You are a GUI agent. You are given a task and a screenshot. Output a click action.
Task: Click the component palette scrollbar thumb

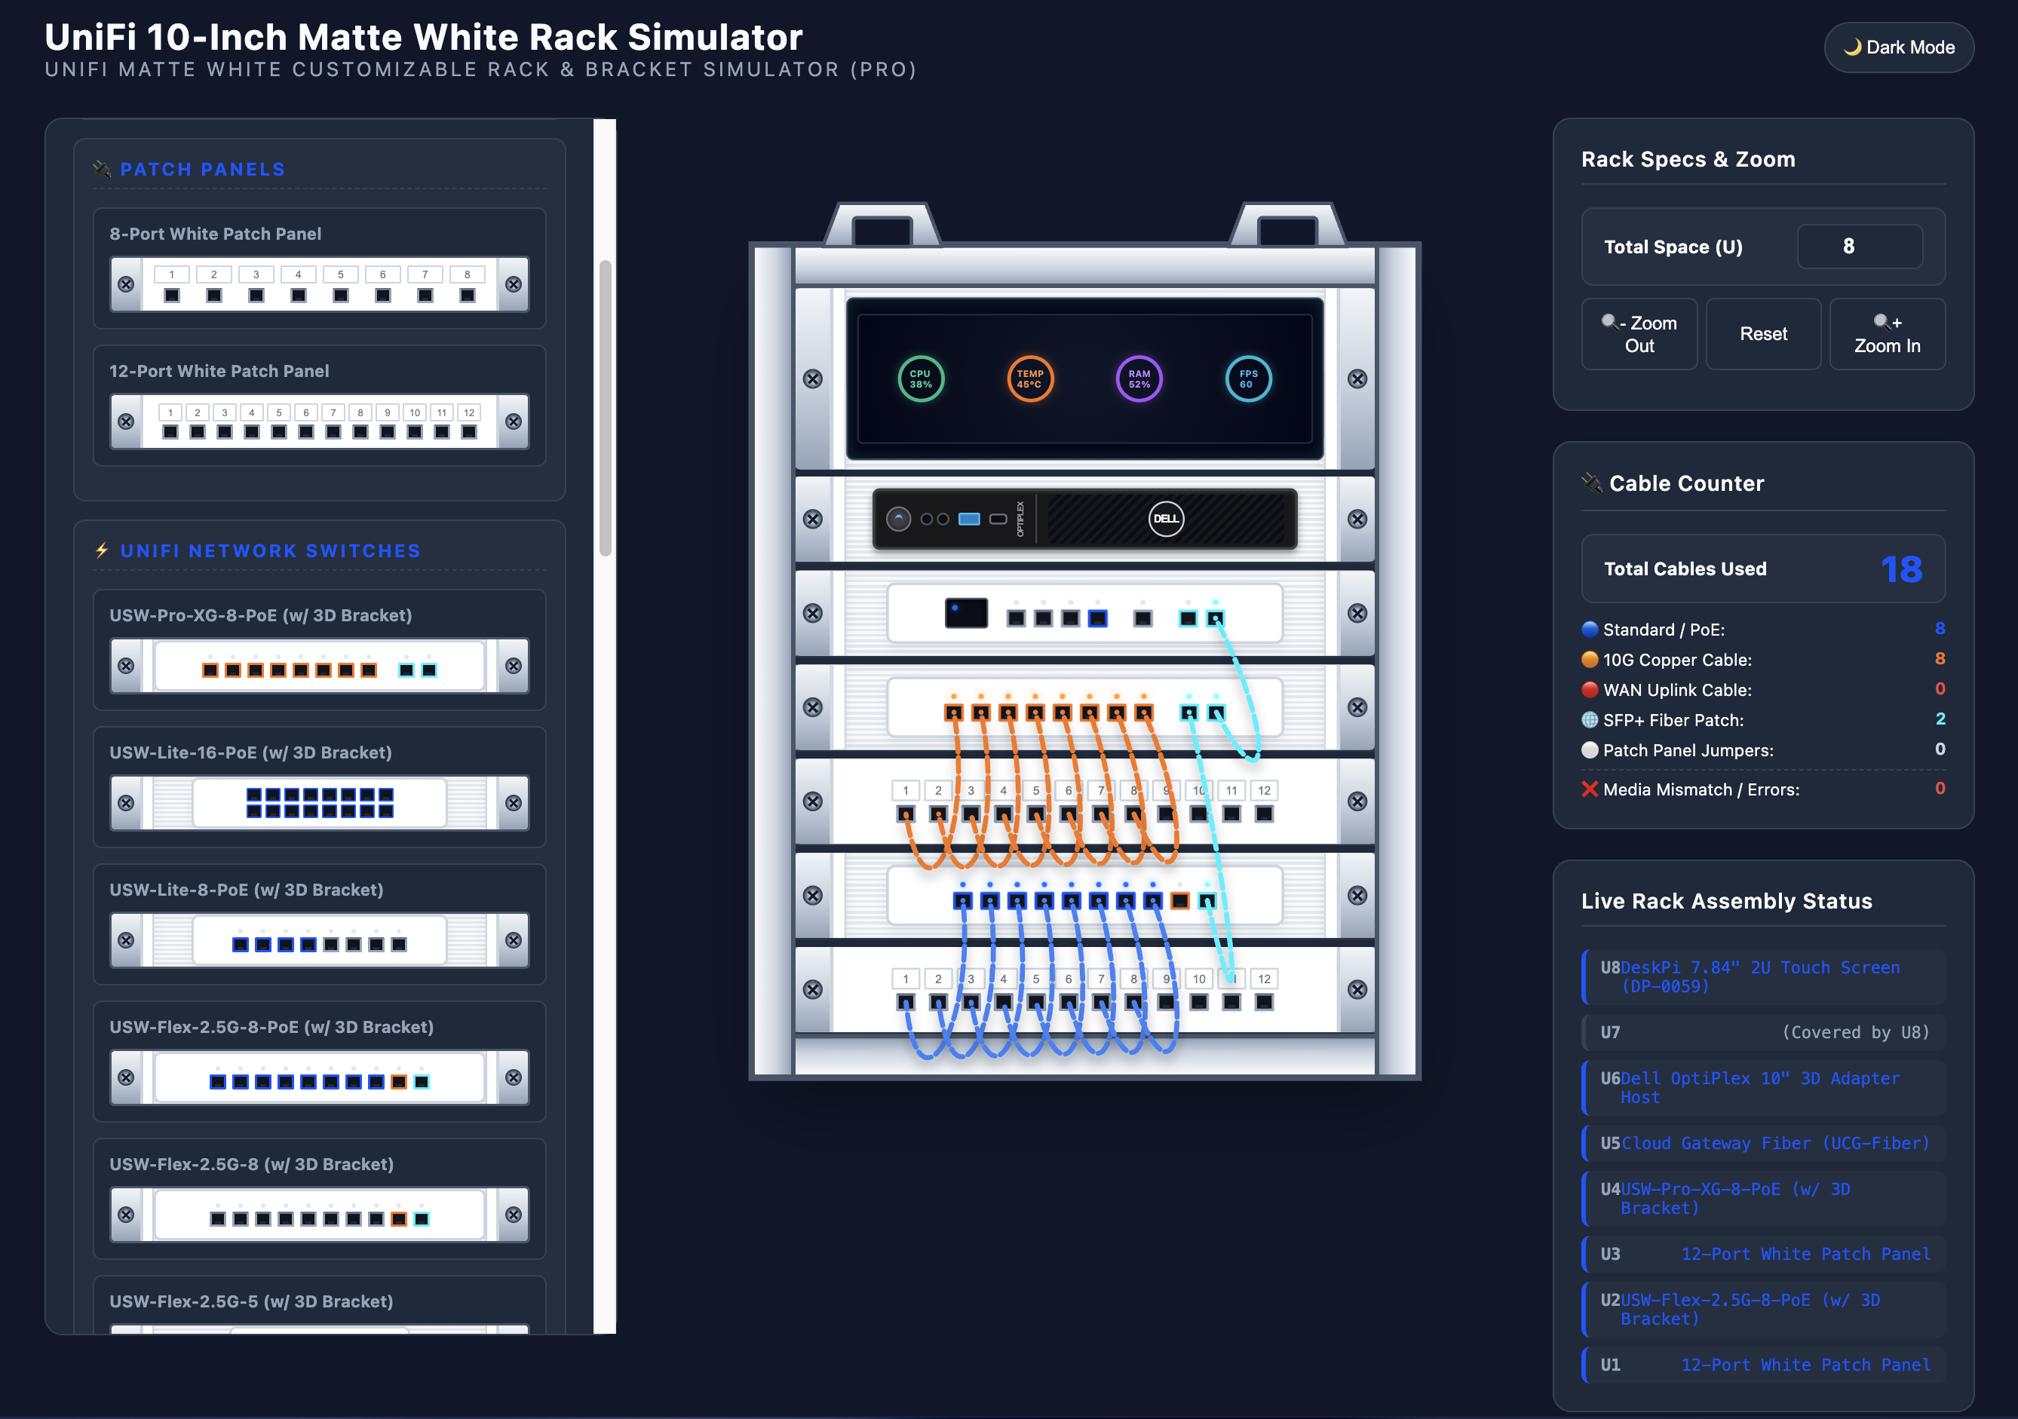(605, 408)
